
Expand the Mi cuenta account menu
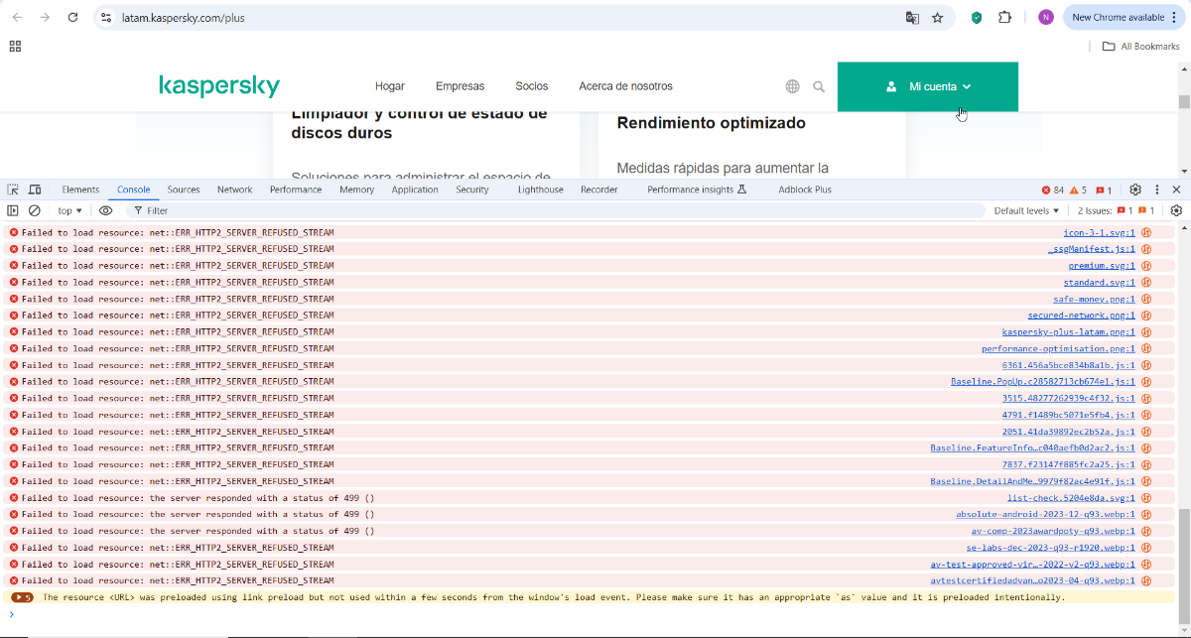[928, 86]
